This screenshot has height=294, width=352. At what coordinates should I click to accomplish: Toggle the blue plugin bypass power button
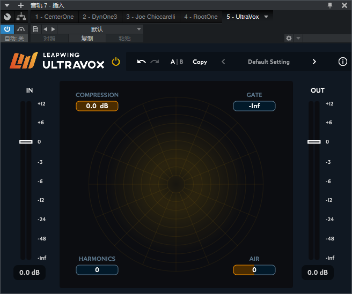(x=7, y=29)
